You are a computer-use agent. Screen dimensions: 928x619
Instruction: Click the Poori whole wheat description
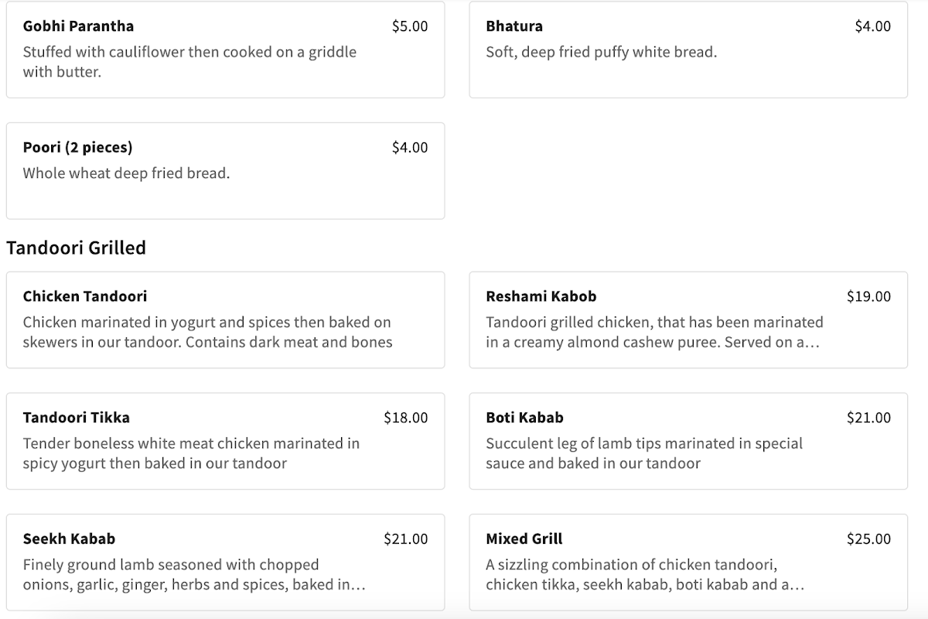coord(126,173)
